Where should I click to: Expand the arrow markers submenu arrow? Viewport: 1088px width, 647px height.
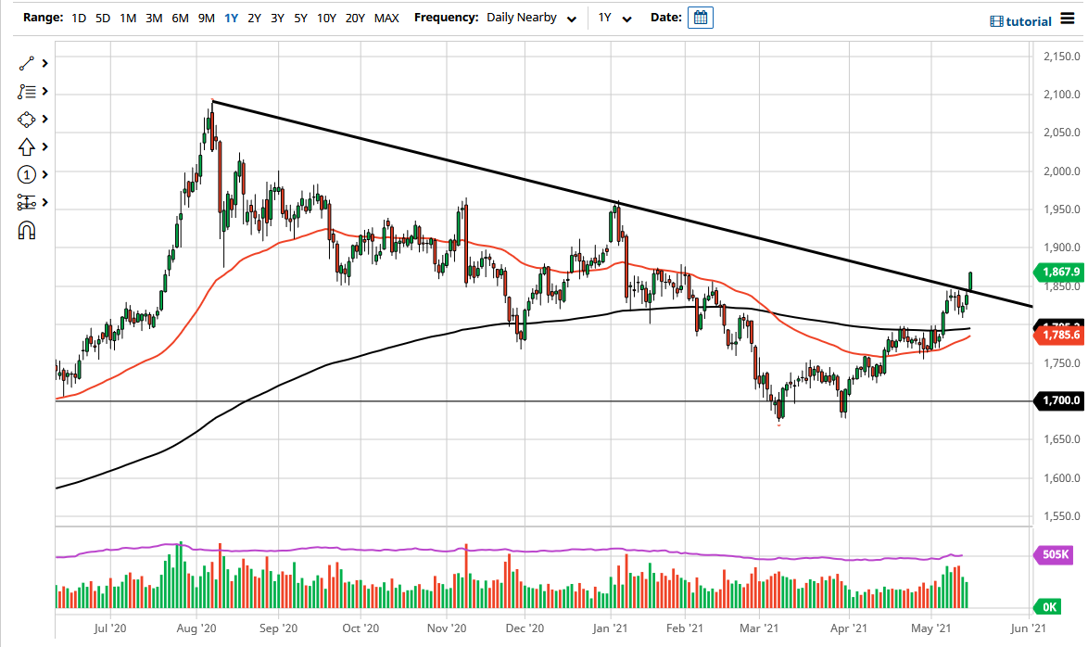click(45, 147)
